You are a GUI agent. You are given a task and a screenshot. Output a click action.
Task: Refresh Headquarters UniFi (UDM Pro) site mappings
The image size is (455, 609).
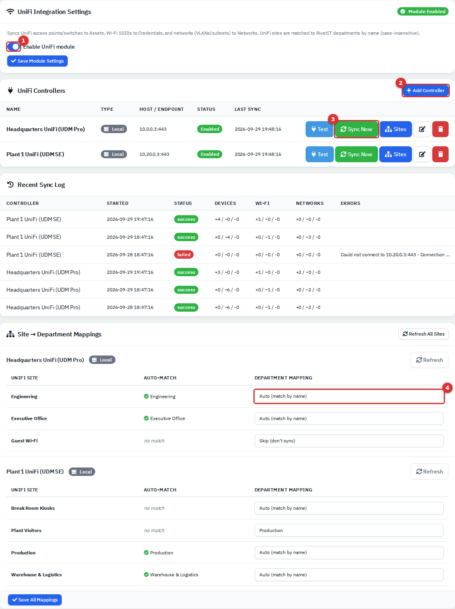430,360
